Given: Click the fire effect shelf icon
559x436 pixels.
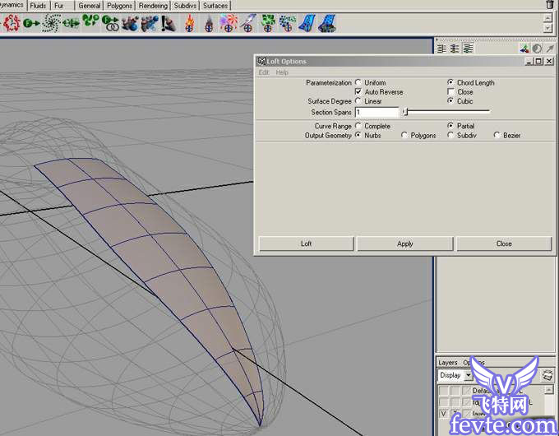Looking at the screenshot, I should (190, 23).
